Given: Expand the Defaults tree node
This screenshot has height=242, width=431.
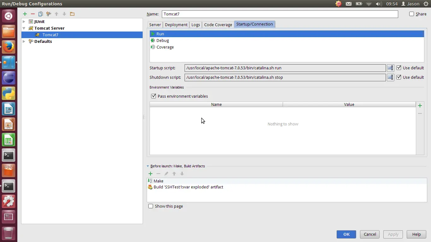Looking at the screenshot, I should [24, 41].
